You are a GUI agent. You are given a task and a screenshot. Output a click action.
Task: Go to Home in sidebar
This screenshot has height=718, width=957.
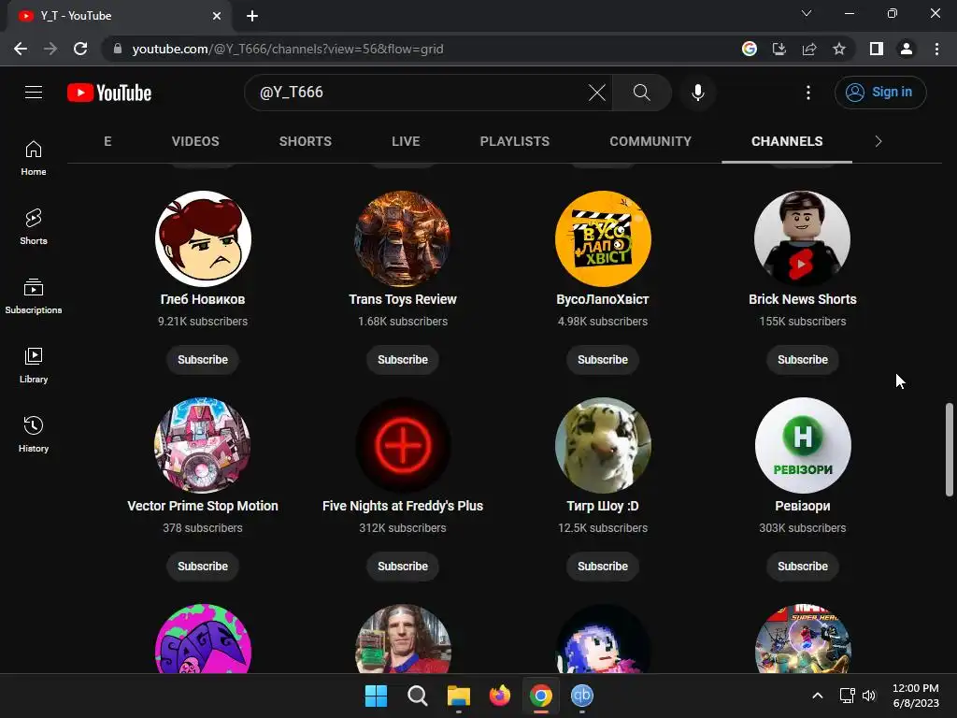tap(34, 158)
